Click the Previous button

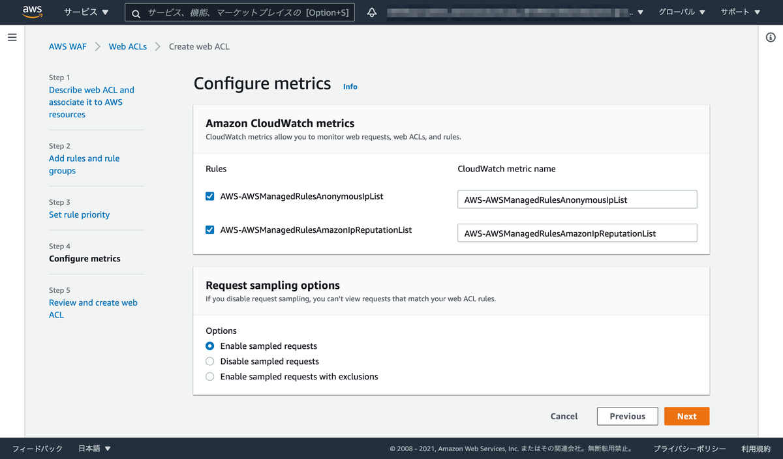coord(627,416)
